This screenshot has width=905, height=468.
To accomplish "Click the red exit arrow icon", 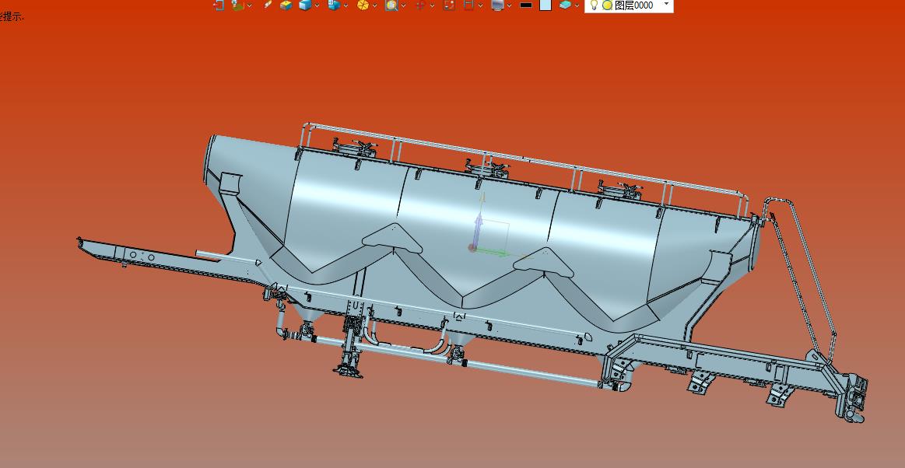I will coord(218,5).
